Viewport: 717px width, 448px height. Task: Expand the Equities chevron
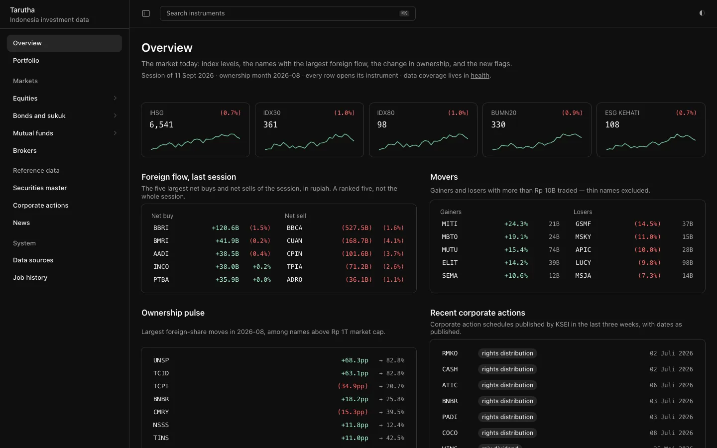click(115, 98)
